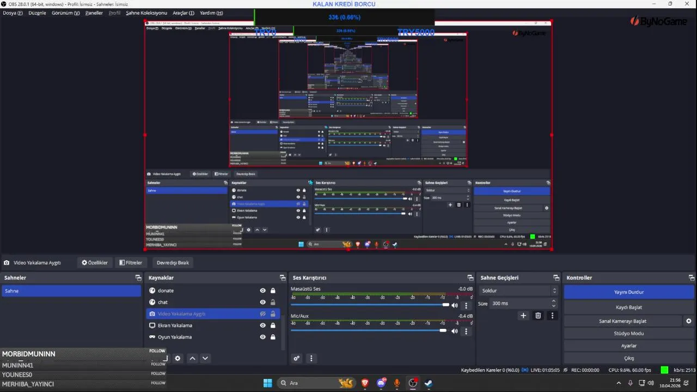
Task: Move the selected source down
Action: 205,358
